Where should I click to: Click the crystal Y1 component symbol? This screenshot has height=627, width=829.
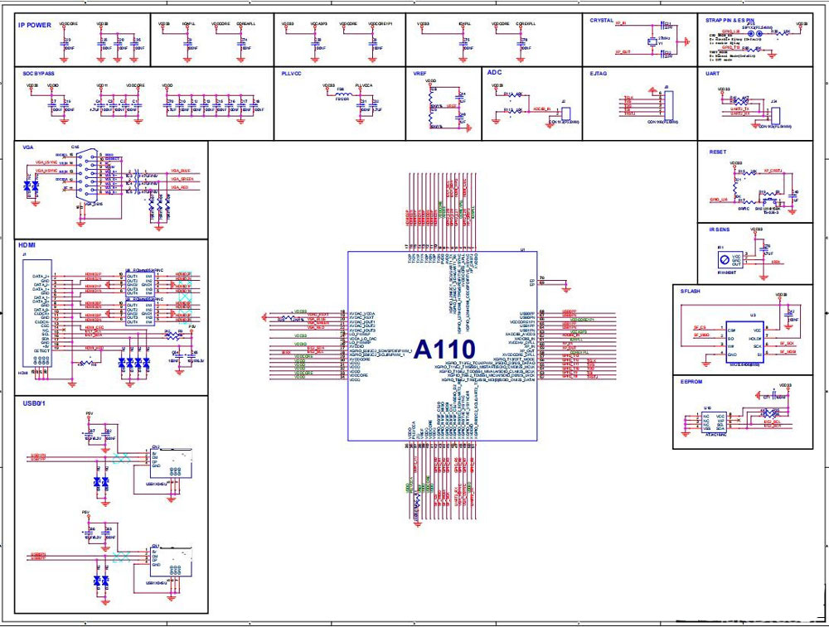click(652, 41)
